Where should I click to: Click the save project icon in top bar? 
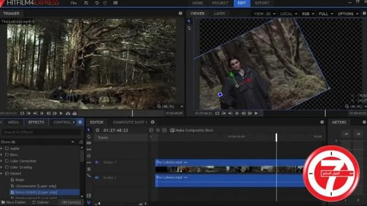(86, 3)
